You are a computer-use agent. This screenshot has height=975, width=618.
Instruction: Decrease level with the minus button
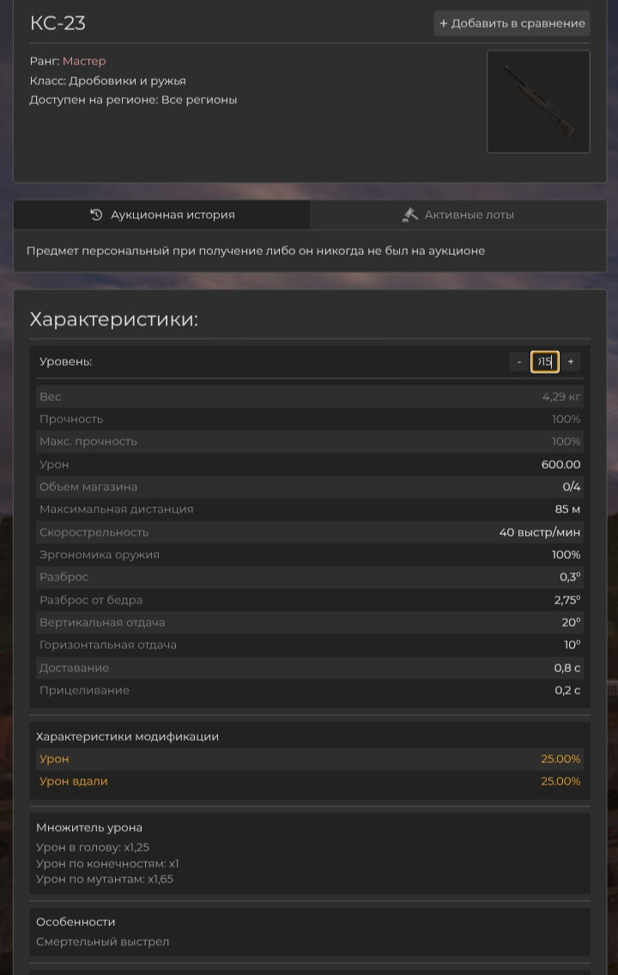tap(519, 362)
